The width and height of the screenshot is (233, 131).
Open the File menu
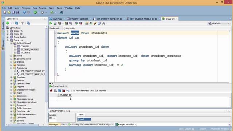tap(4, 8)
